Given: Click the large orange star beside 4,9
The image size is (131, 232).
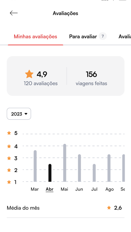Looking at the screenshot, I should (x=29, y=74).
